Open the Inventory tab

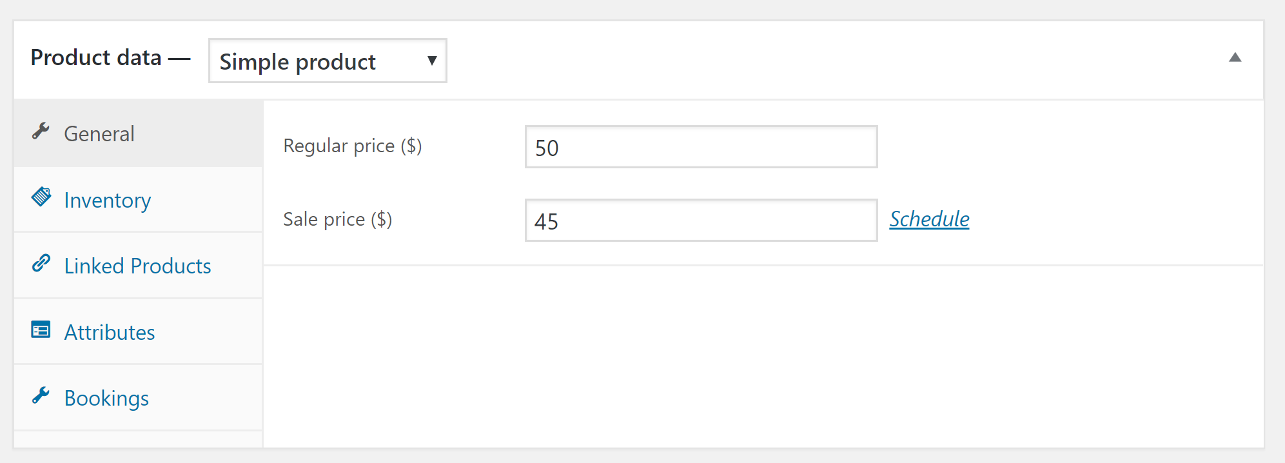107,200
